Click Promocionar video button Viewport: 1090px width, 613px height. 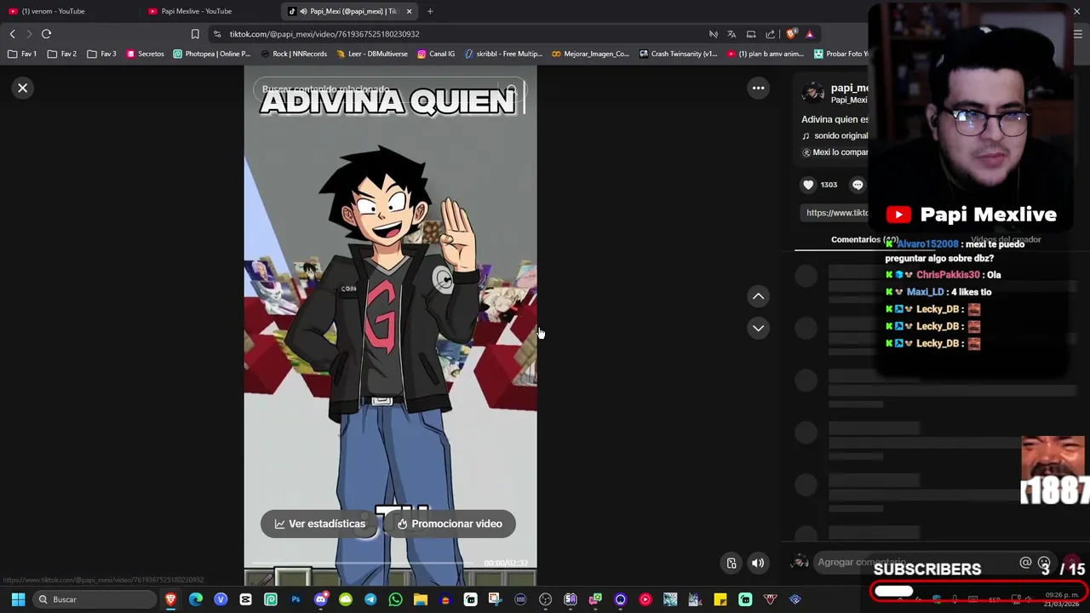pyautogui.click(x=450, y=524)
